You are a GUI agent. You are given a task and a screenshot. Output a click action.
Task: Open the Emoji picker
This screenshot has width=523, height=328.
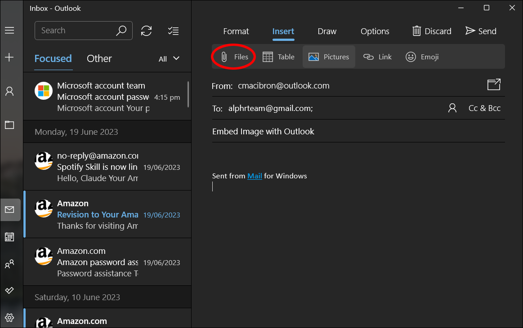[422, 57]
